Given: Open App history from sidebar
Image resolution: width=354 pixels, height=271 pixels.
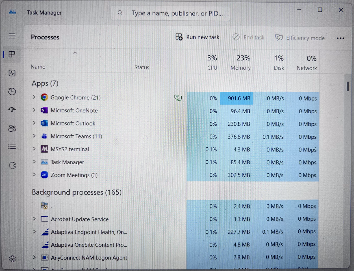Looking at the screenshot, I should click(x=12, y=91).
